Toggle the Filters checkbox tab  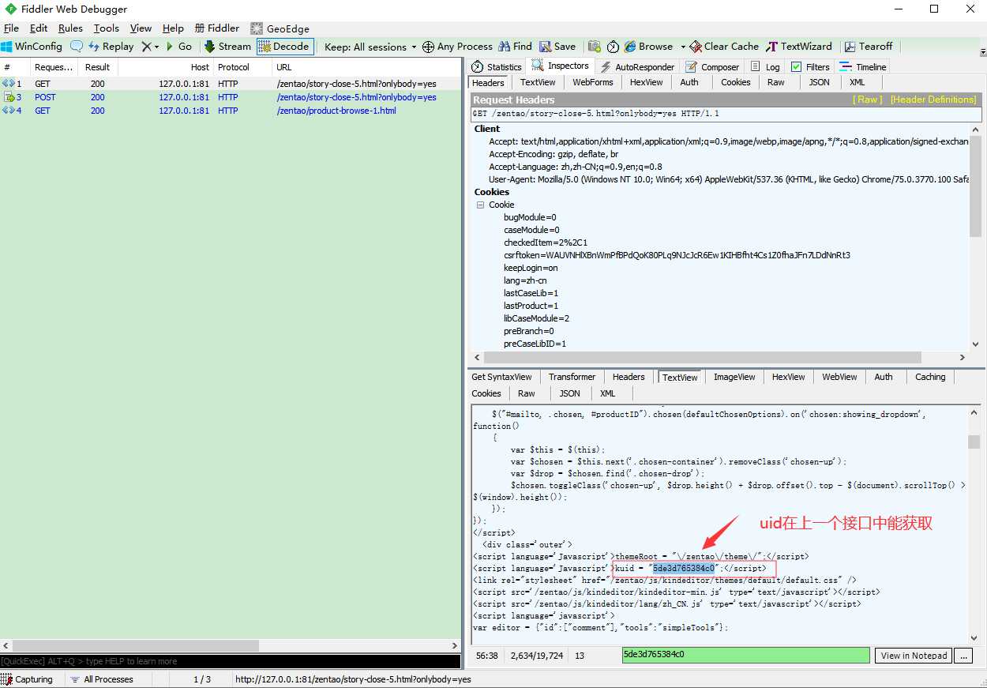tap(810, 67)
